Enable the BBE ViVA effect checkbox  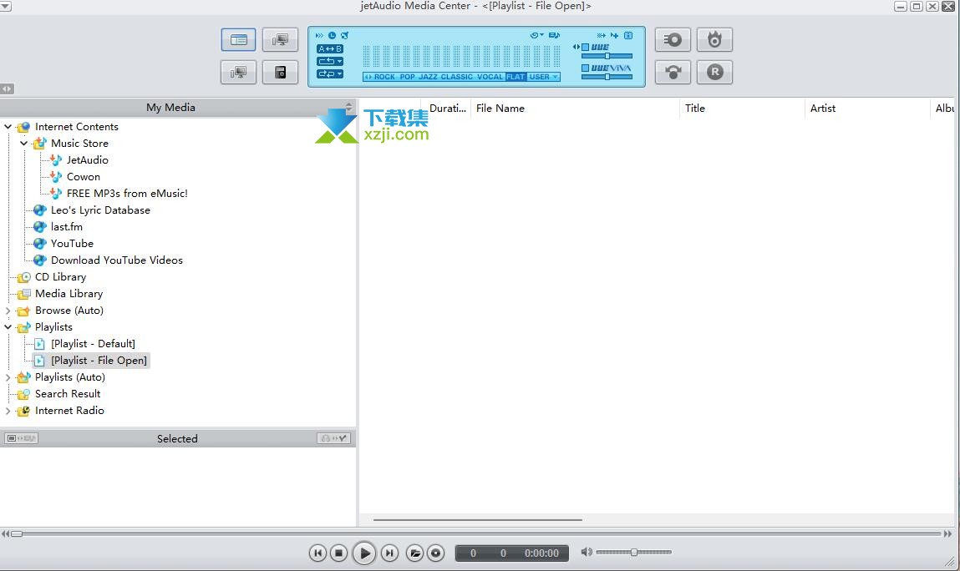click(x=586, y=68)
